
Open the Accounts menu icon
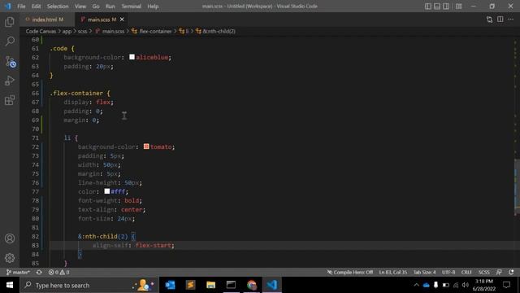(x=10, y=238)
